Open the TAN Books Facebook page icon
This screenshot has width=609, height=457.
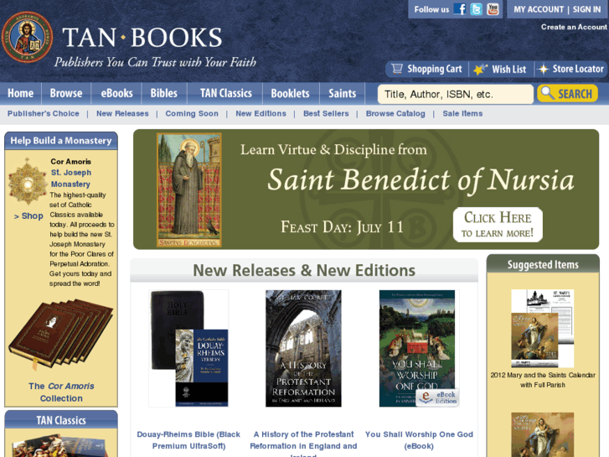click(x=460, y=9)
